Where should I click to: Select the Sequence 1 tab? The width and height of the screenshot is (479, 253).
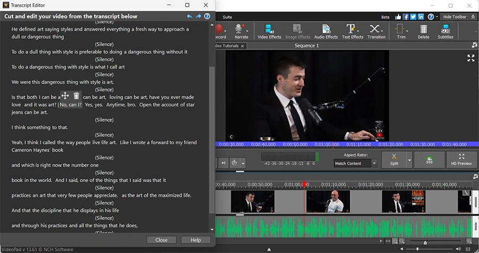click(x=307, y=45)
